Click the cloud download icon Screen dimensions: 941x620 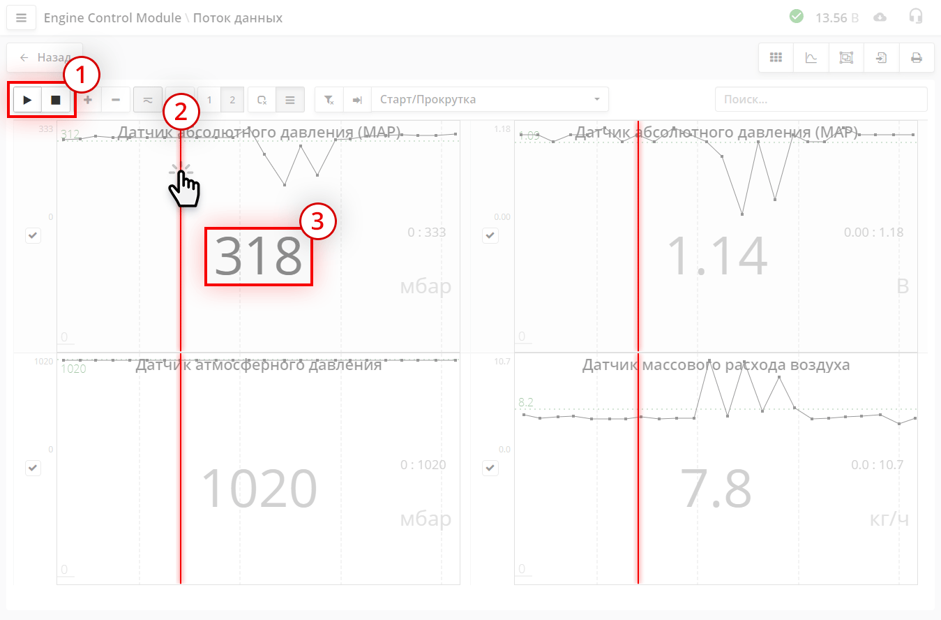[880, 17]
